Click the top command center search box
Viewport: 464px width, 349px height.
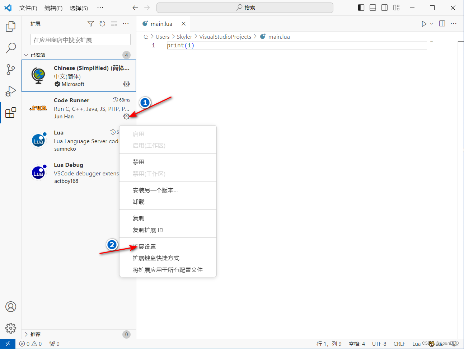245,8
